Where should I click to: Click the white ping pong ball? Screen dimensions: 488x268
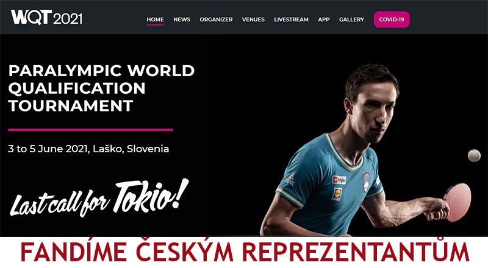[474, 155]
